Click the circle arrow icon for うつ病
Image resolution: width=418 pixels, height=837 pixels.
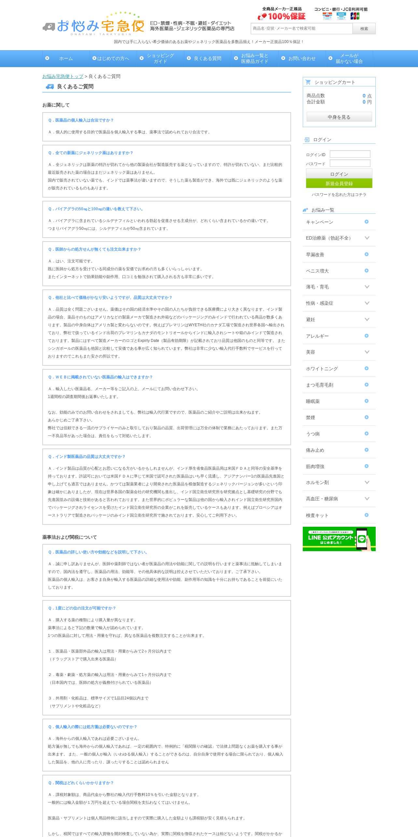pos(367,433)
